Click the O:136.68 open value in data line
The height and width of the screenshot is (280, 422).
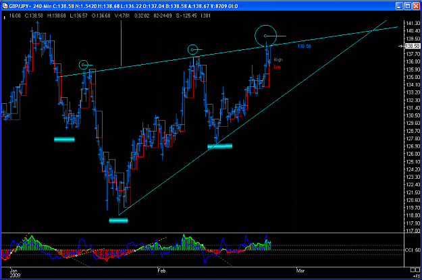101,16
